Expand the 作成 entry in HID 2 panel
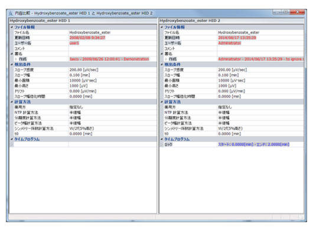The image size is (313, 231). coord(166,59)
